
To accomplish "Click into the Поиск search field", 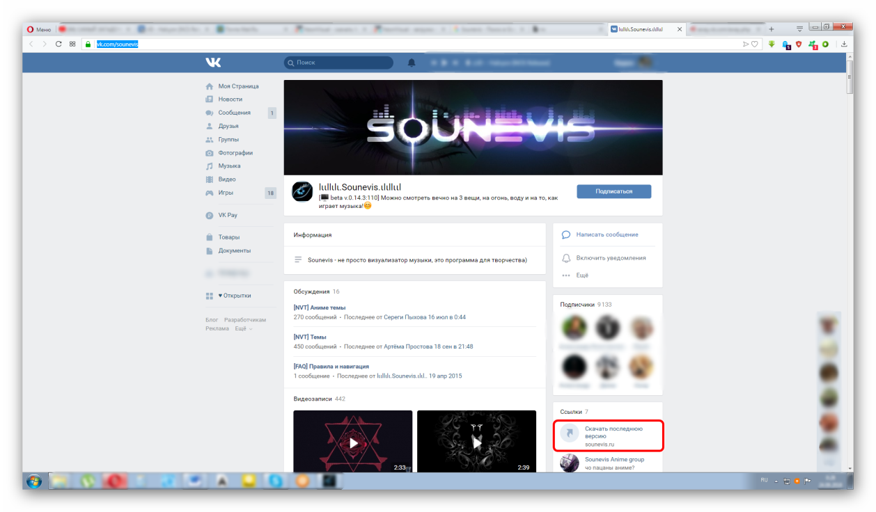I will 338,63.
